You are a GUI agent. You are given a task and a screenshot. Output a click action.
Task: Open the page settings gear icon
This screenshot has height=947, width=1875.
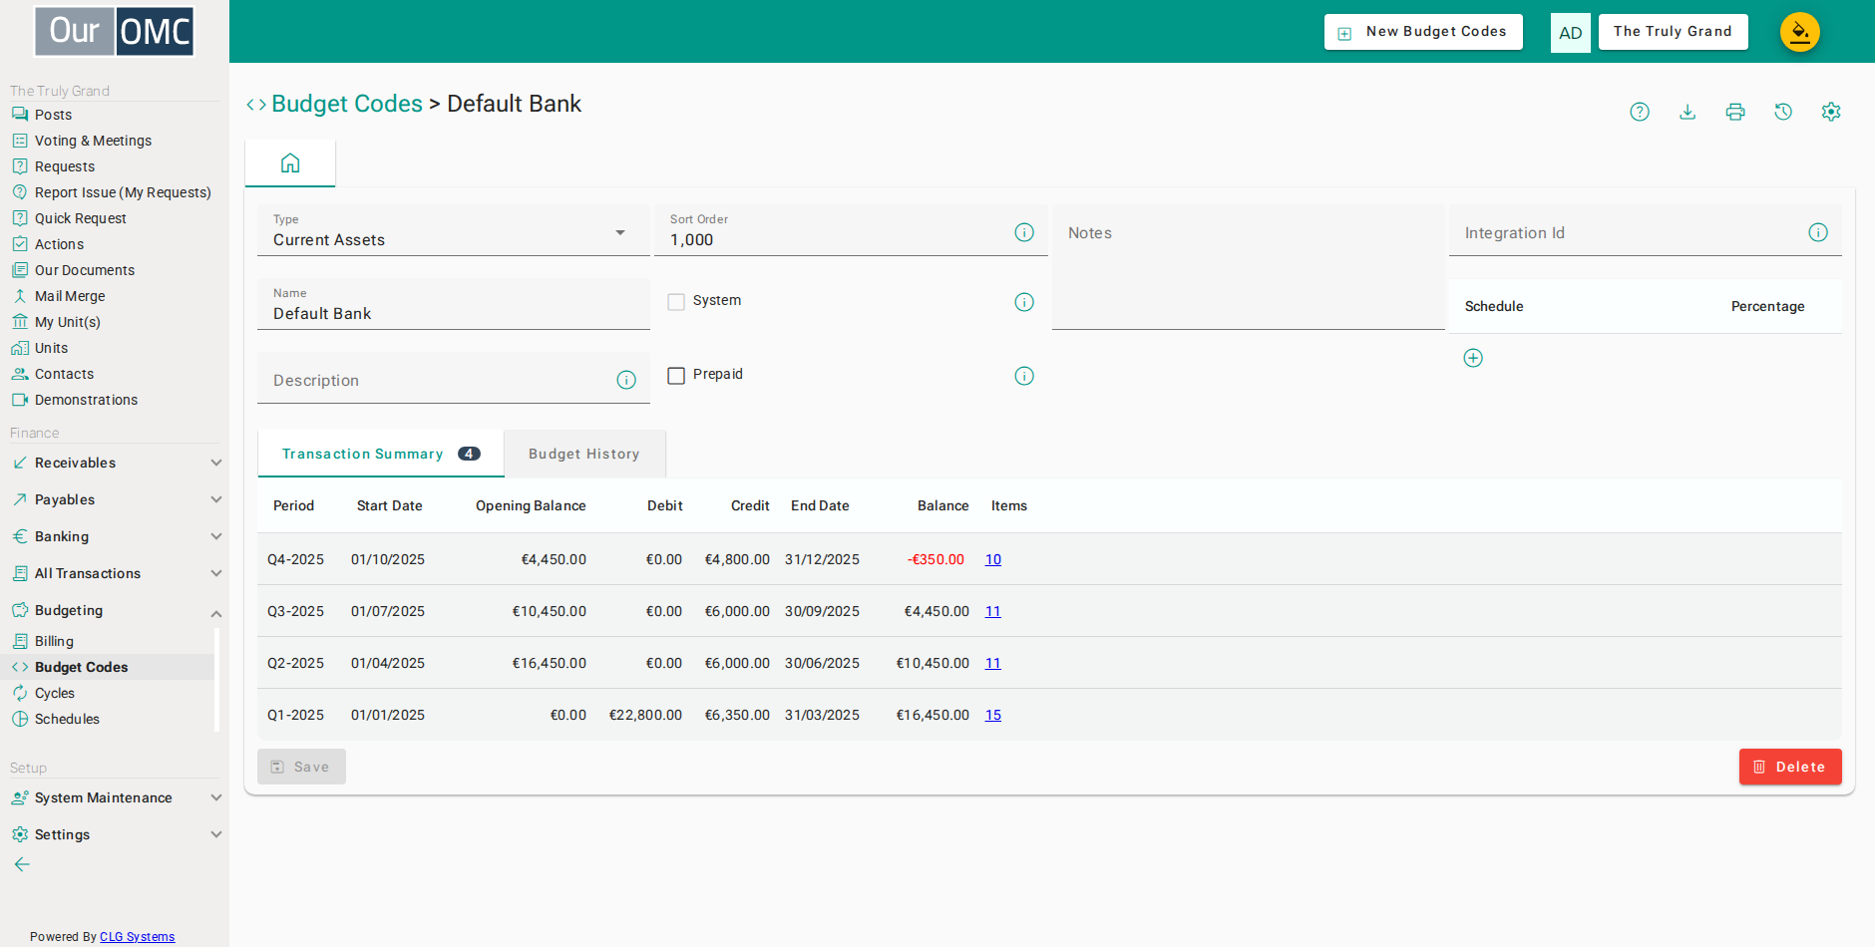[x=1831, y=112]
